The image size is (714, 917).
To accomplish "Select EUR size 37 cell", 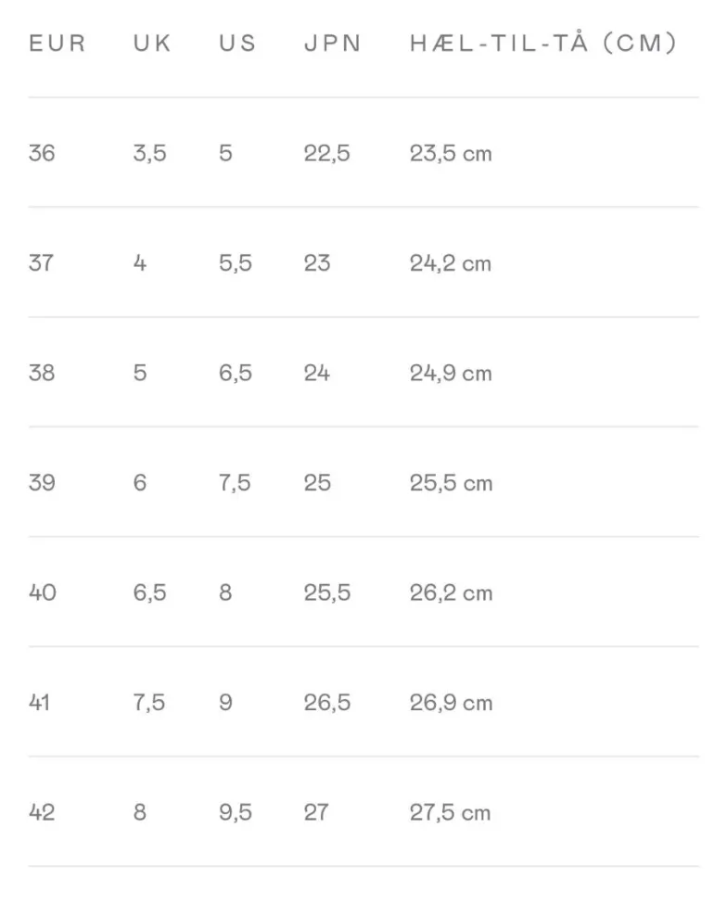I will point(41,263).
